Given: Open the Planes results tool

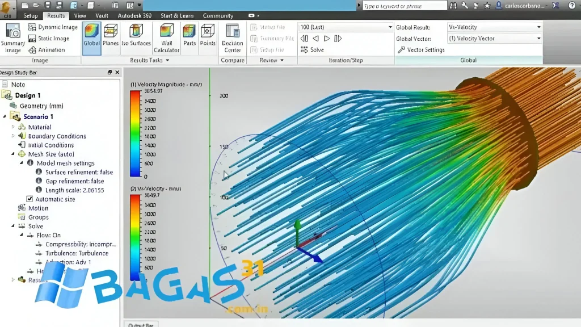Looking at the screenshot, I should click(x=111, y=35).
